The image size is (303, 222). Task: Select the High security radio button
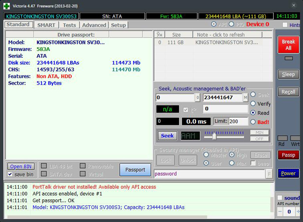point(232,155)
